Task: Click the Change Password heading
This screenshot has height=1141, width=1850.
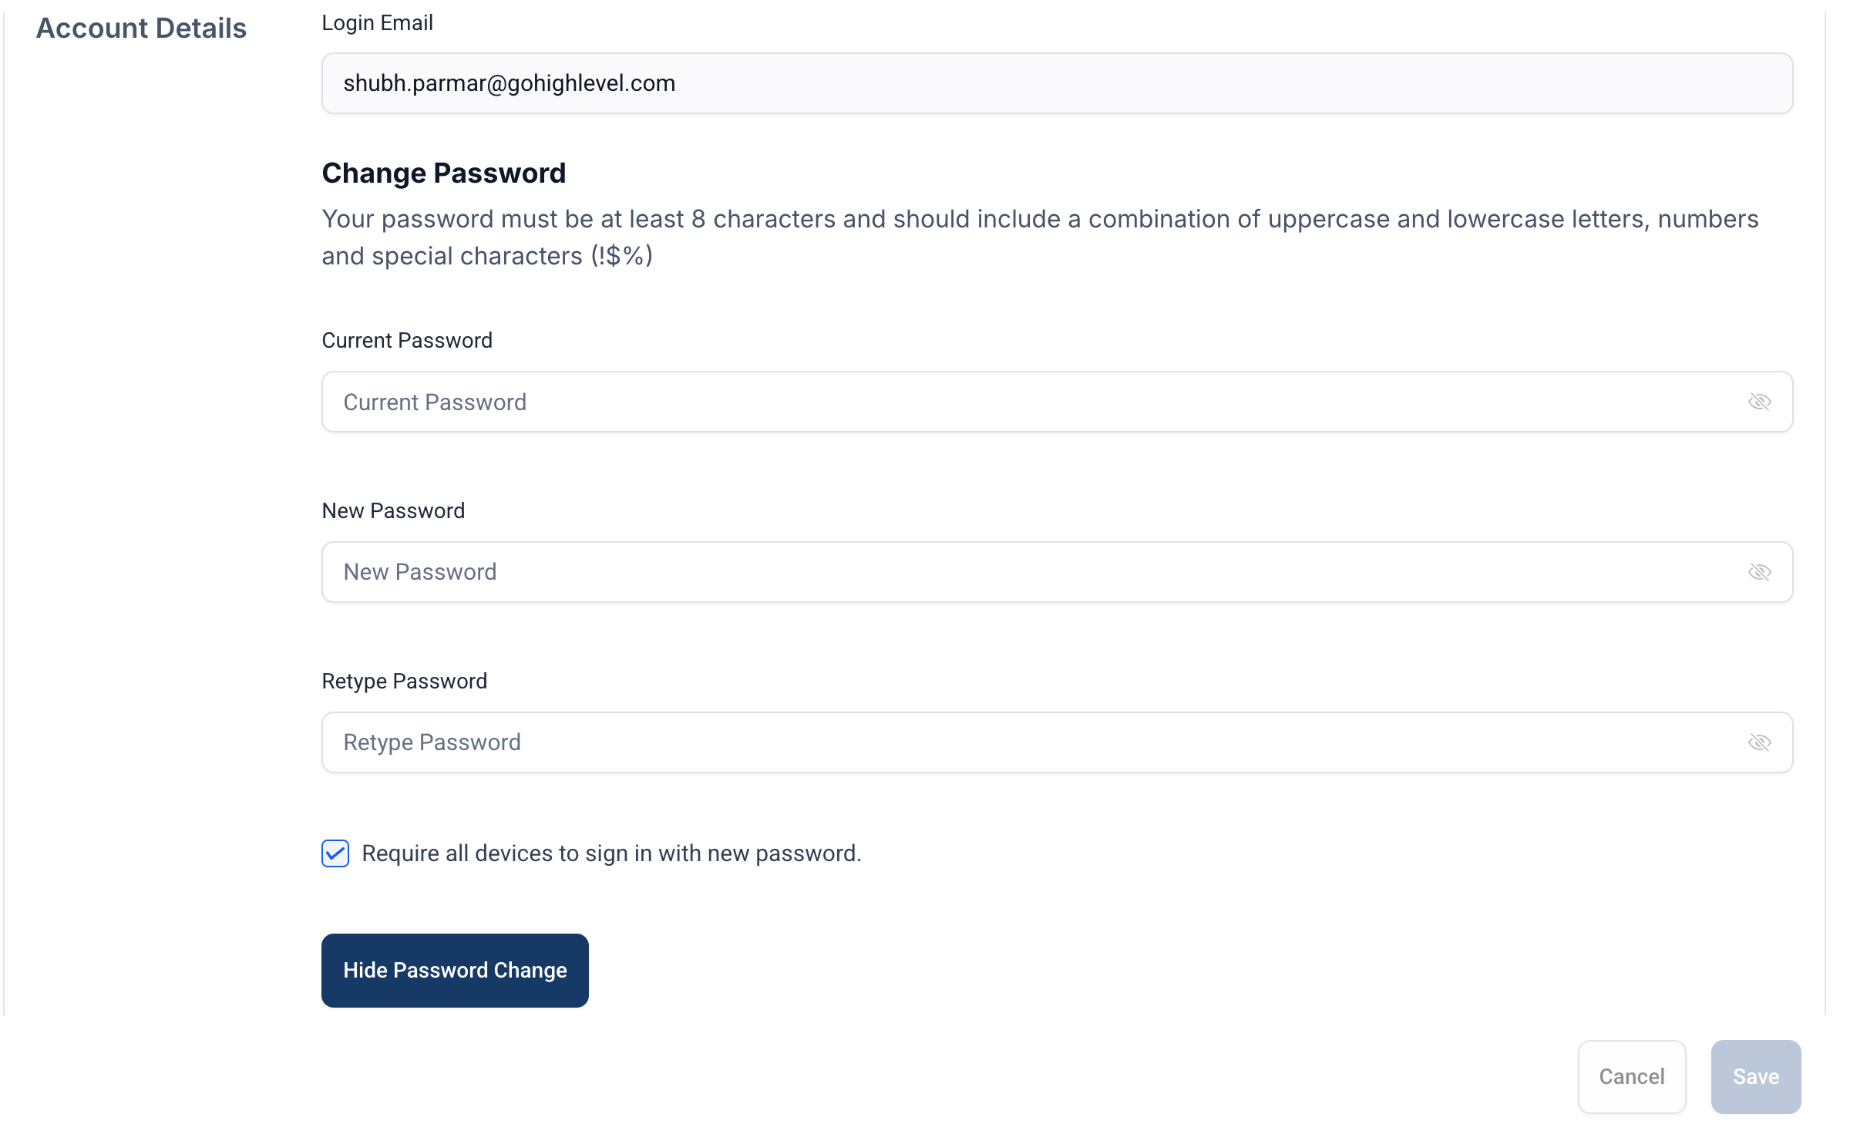Action: coord(444,173)
